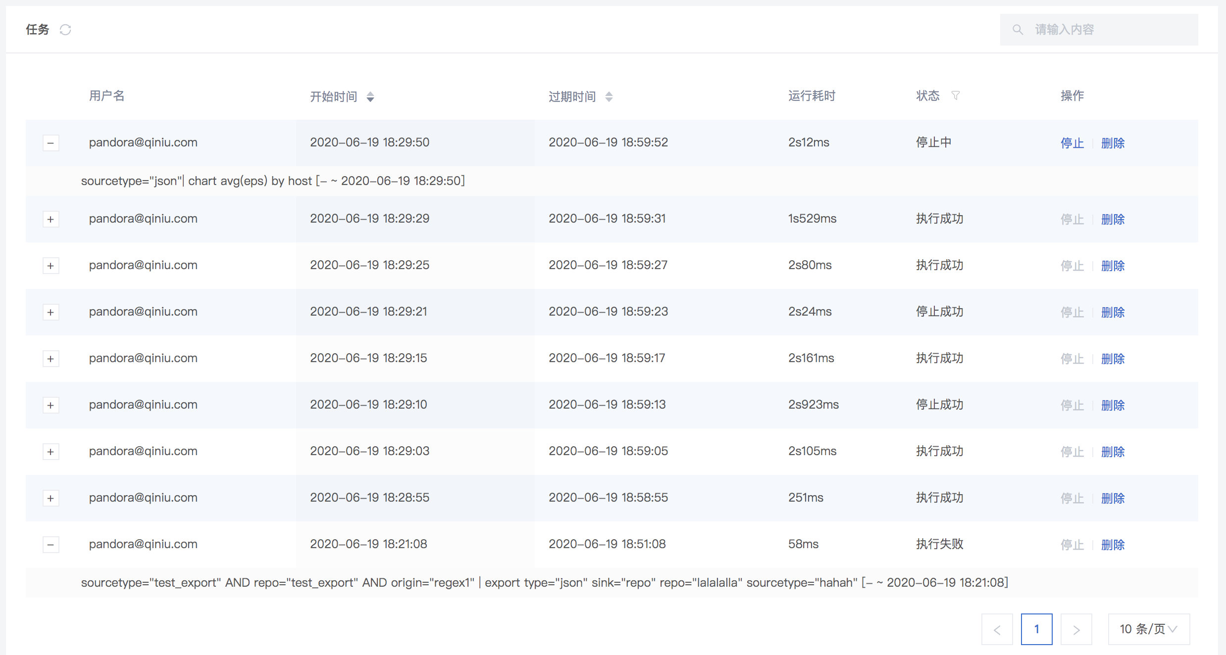1226x655 pixels.
Task: Refresh the task list icon
Action: [x=65, y=30]
